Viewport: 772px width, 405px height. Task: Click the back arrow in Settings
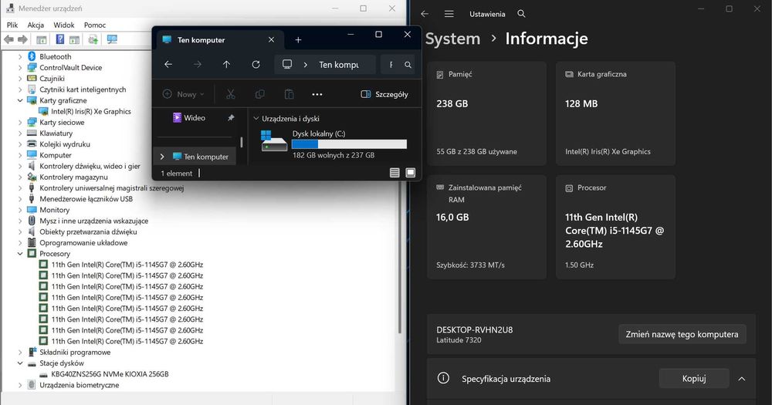(x=425, y=14)
